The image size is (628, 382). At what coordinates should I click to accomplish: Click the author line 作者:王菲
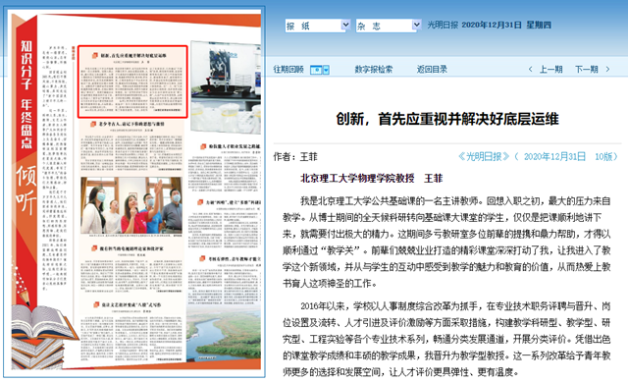coord(295,157)
